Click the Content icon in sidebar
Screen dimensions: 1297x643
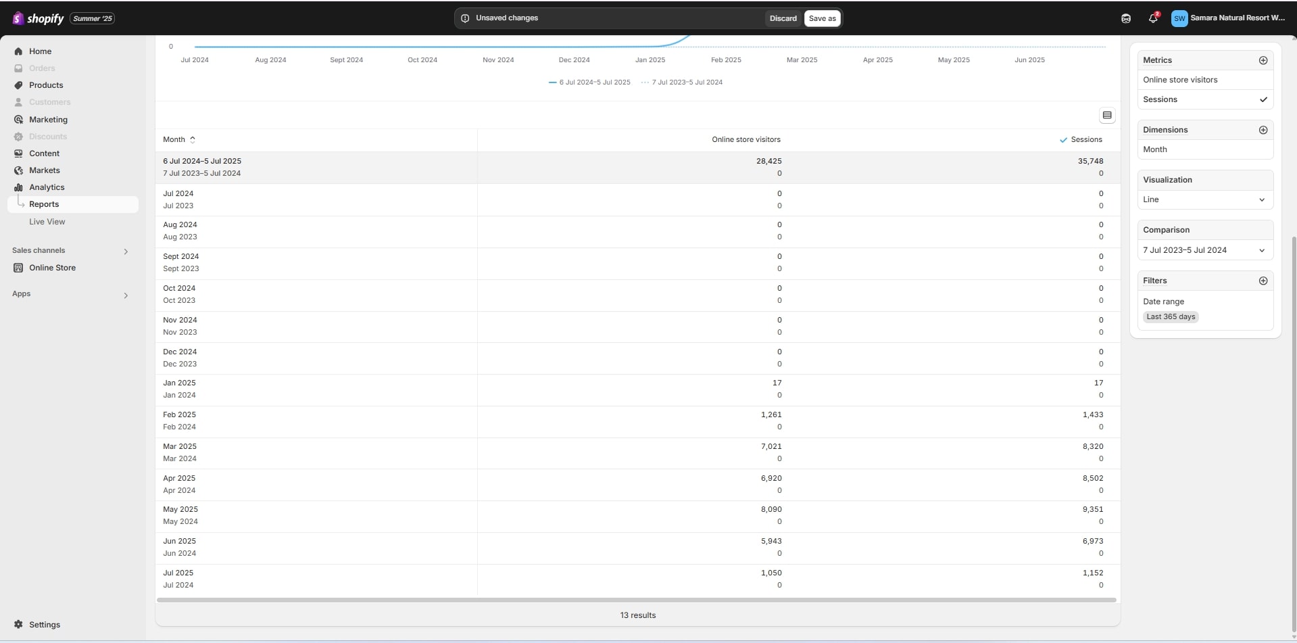[x=18, y=153]
